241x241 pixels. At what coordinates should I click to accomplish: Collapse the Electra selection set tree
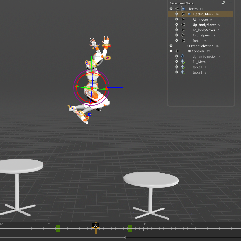pos(171,9)
